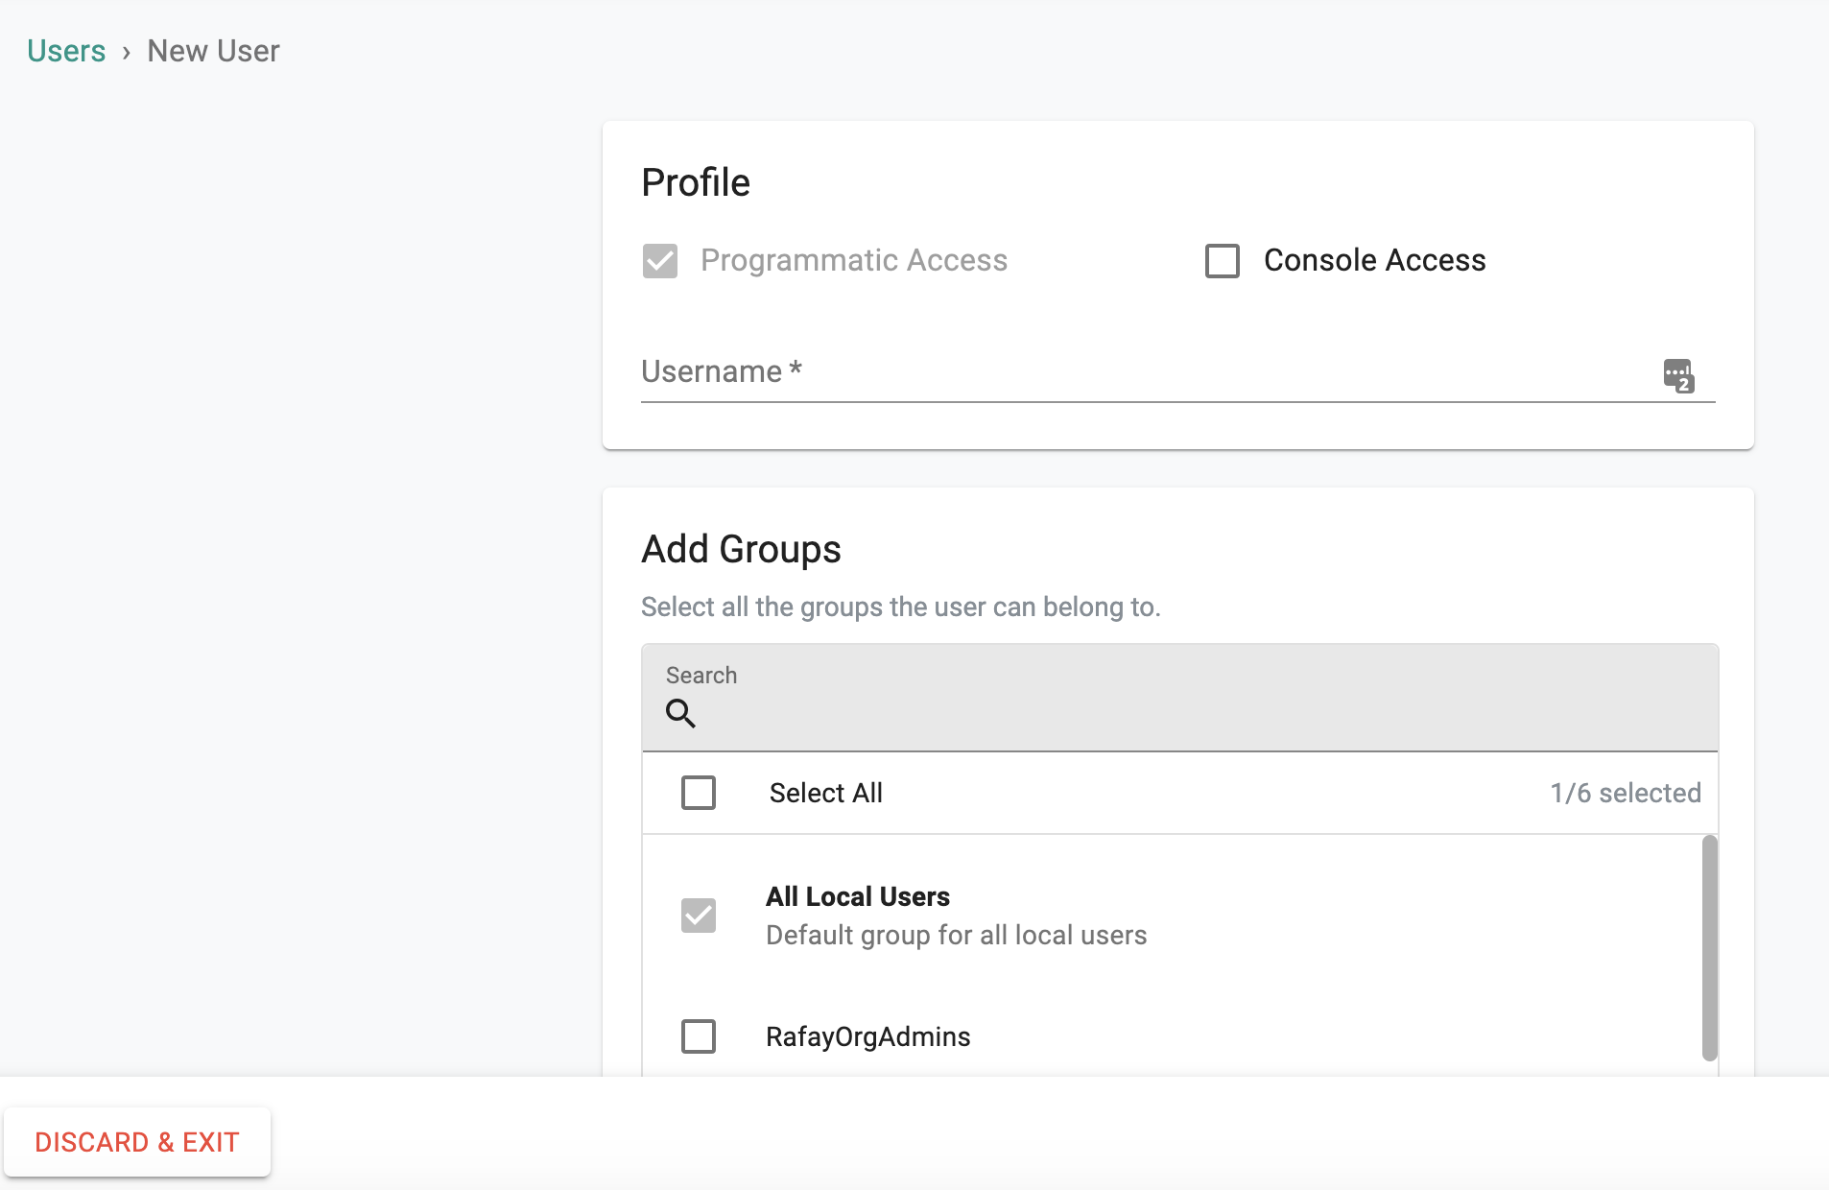1829x1190 pixels.
Task: Go back via the Users breadcrumb link
Action: coord(66,51)
